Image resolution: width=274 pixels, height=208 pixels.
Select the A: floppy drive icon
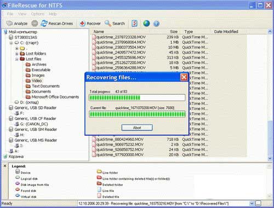pyautogui.click(x=11, y=151)
